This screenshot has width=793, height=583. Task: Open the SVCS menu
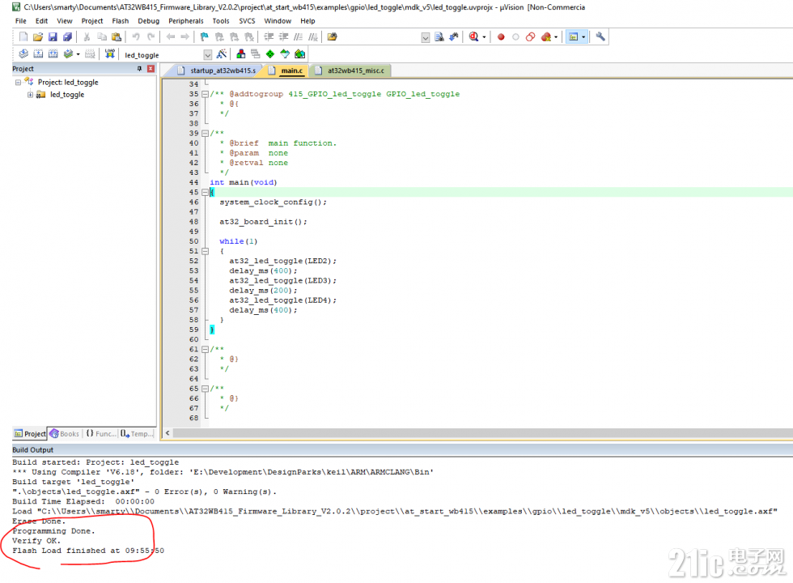pyautogui.click(x=247, y=21)
